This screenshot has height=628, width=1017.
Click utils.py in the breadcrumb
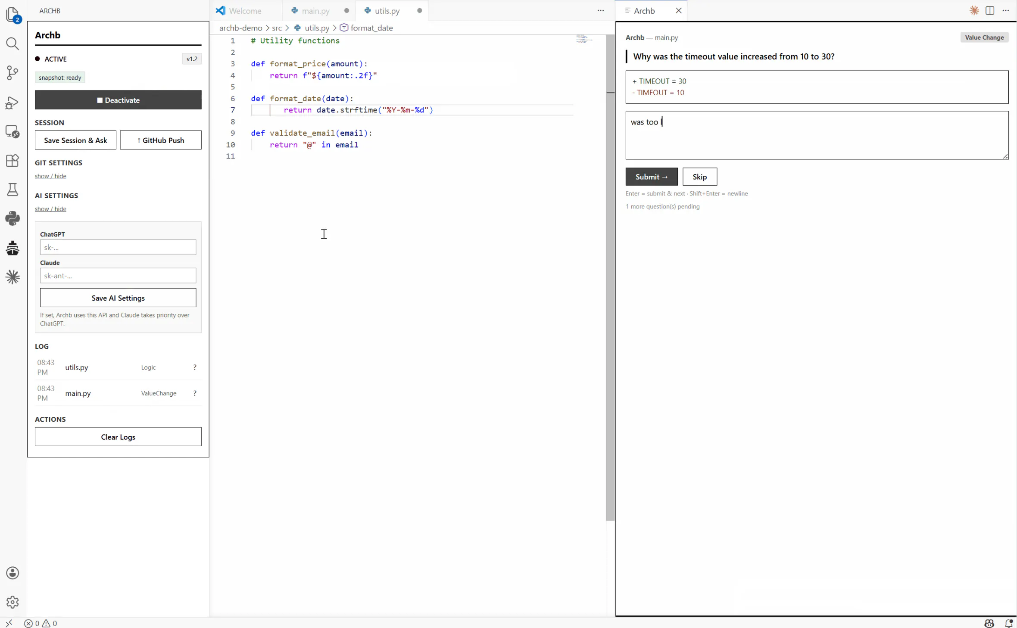tap(312, 28)
